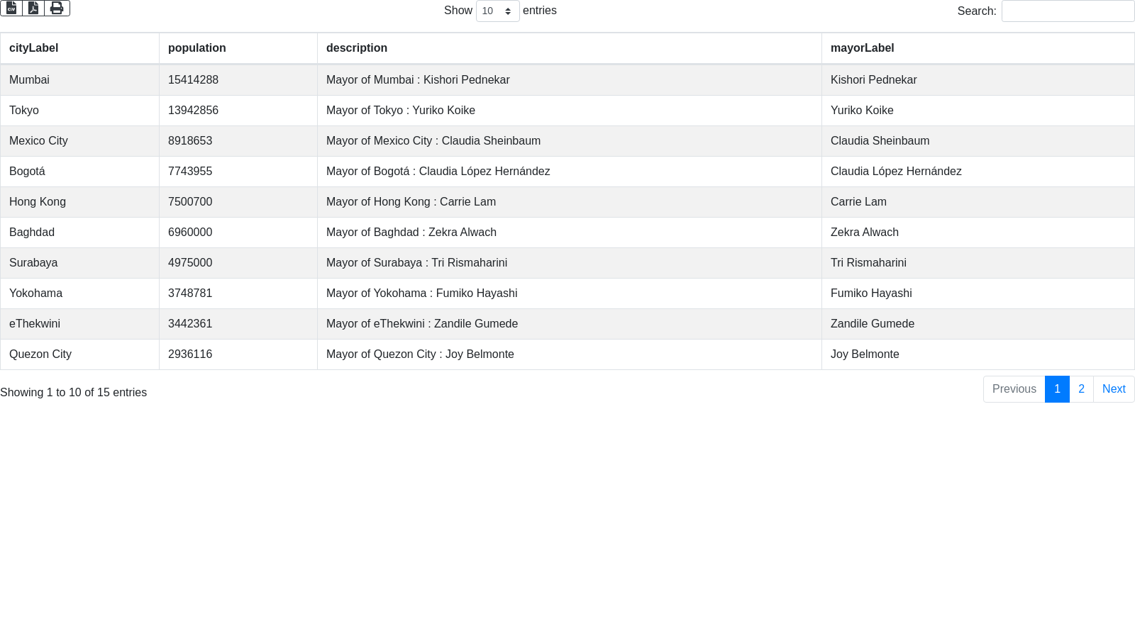
Task: Export the table as PDF
Action: pyautogui.click(x=33, y=8)
